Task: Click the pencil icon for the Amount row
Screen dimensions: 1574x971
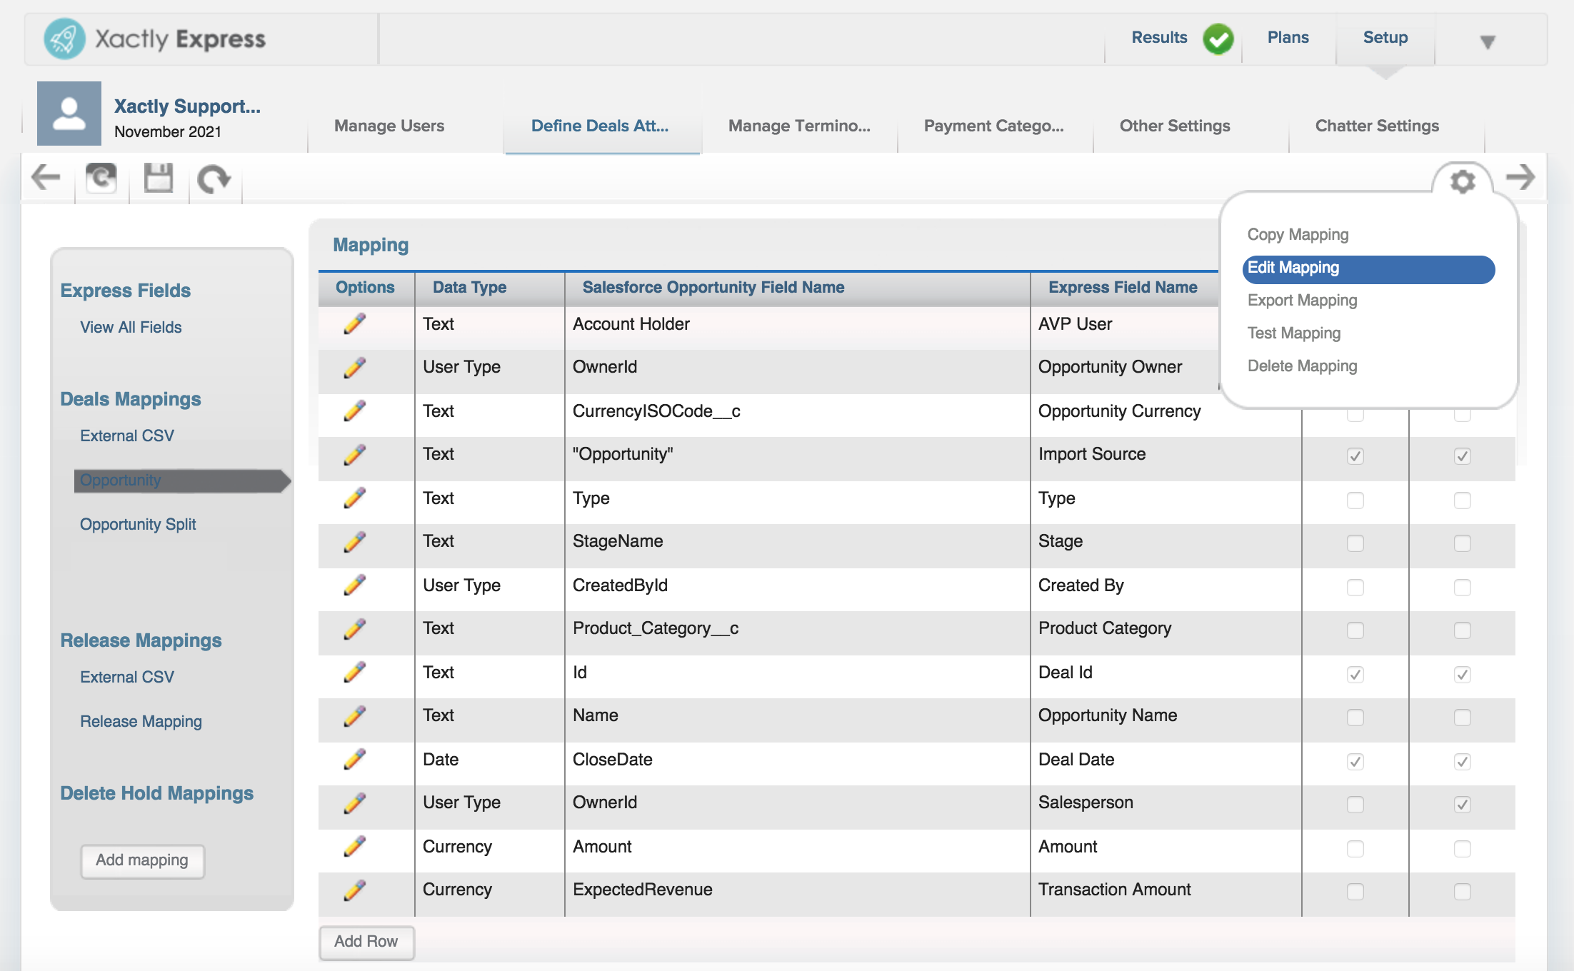Action: pos(355,846)
